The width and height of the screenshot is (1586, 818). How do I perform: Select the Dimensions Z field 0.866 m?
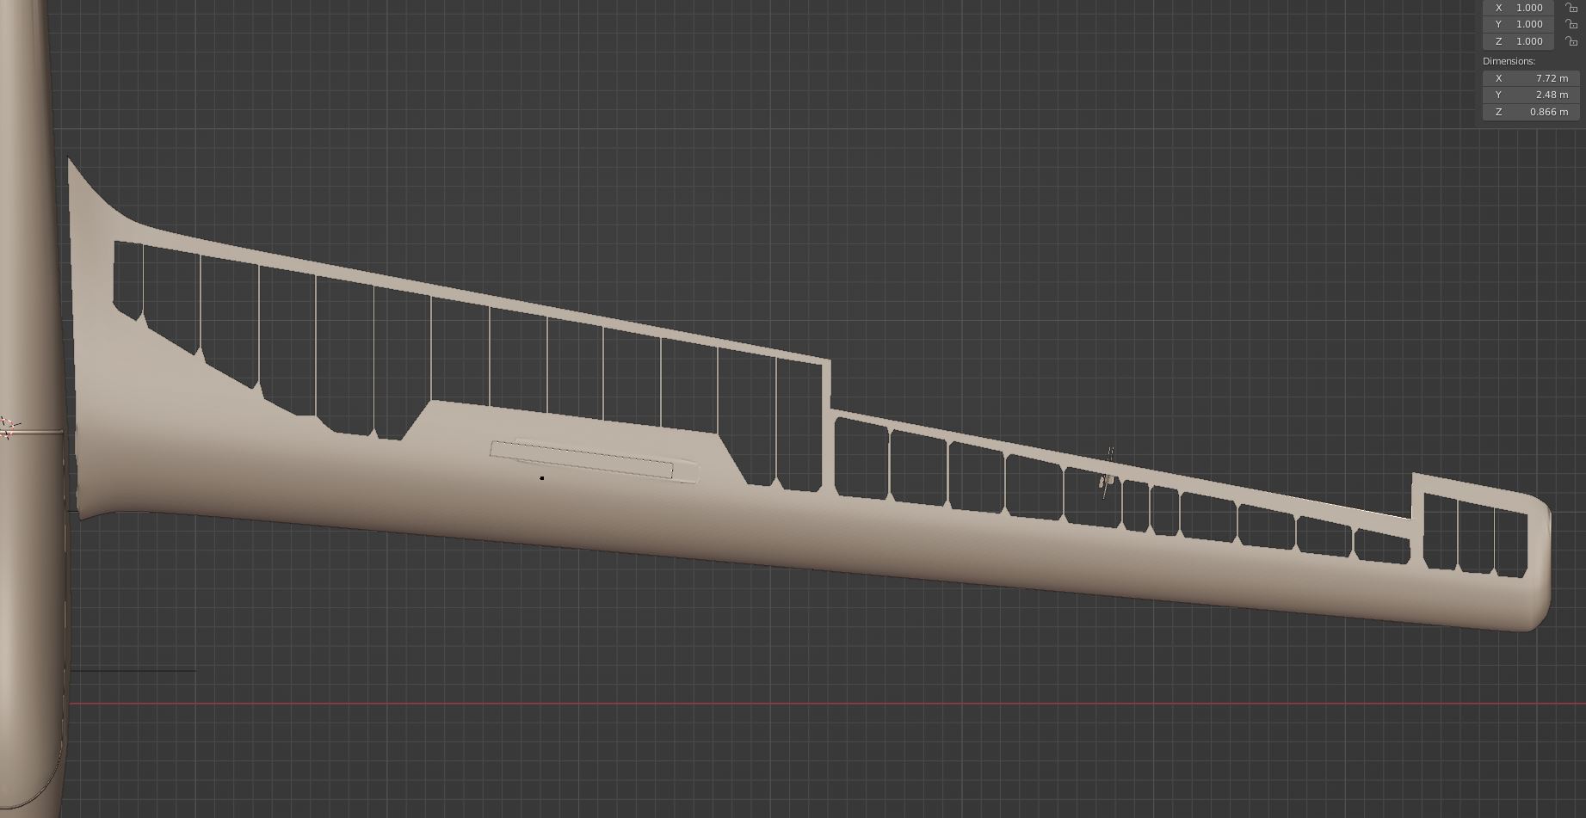point(1530,112)
